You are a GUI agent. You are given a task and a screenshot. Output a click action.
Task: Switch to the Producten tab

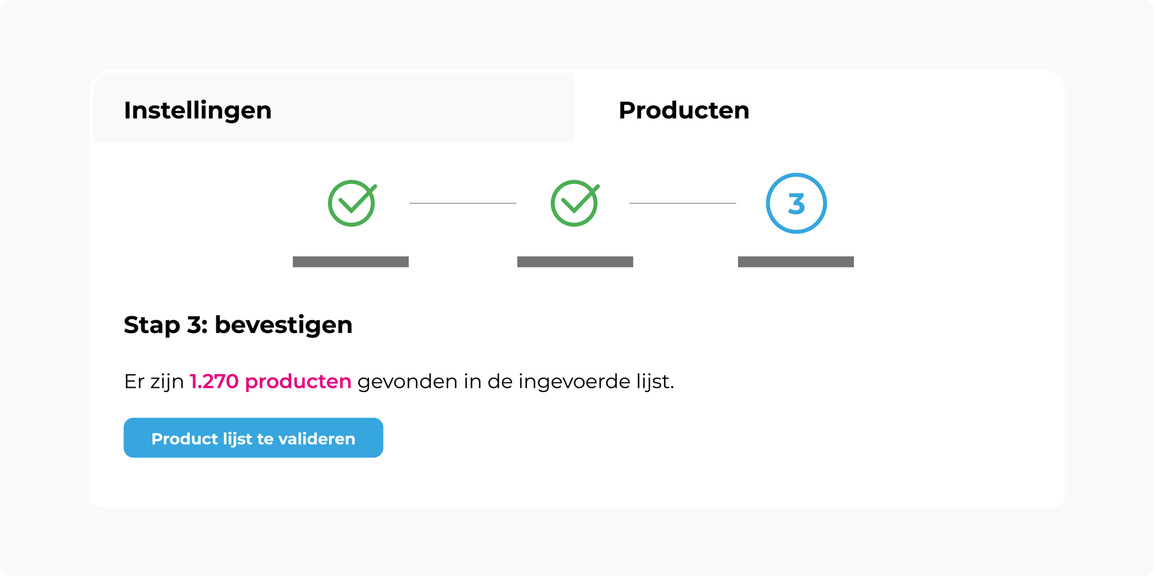[683, 110]
